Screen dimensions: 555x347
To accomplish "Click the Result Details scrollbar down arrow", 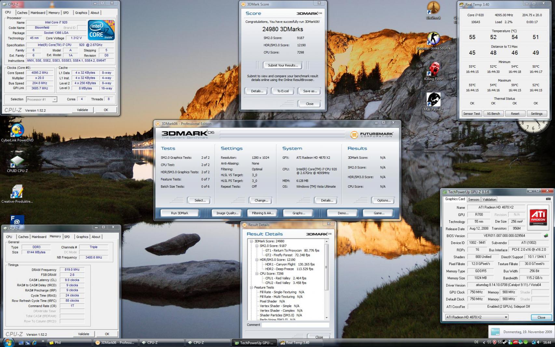I will [x=327, y=318].
